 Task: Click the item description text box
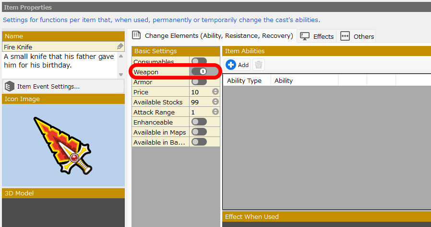click(60, 65)
